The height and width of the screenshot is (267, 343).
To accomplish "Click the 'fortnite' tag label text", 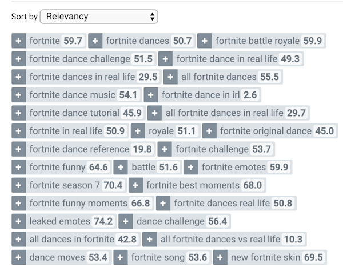I will point(45,41).
